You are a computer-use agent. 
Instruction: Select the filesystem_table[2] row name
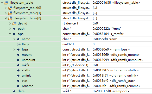tap(27, 18)
